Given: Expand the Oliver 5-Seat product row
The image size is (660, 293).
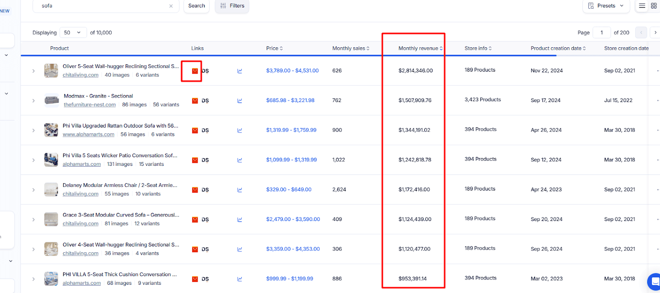Looking at the screenshot, I should 33,71.
